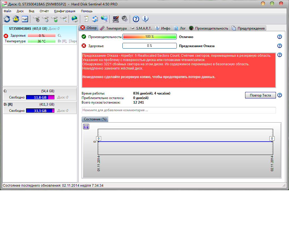Click the comment input field
This screenshot has height=250, width=289.
point(178,110)
